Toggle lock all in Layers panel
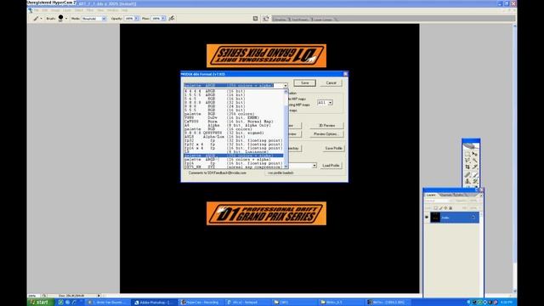 coord(450,208)
